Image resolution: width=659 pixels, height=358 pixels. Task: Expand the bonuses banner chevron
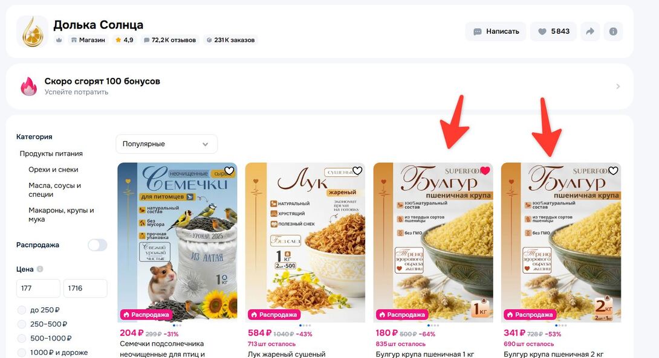618,86
